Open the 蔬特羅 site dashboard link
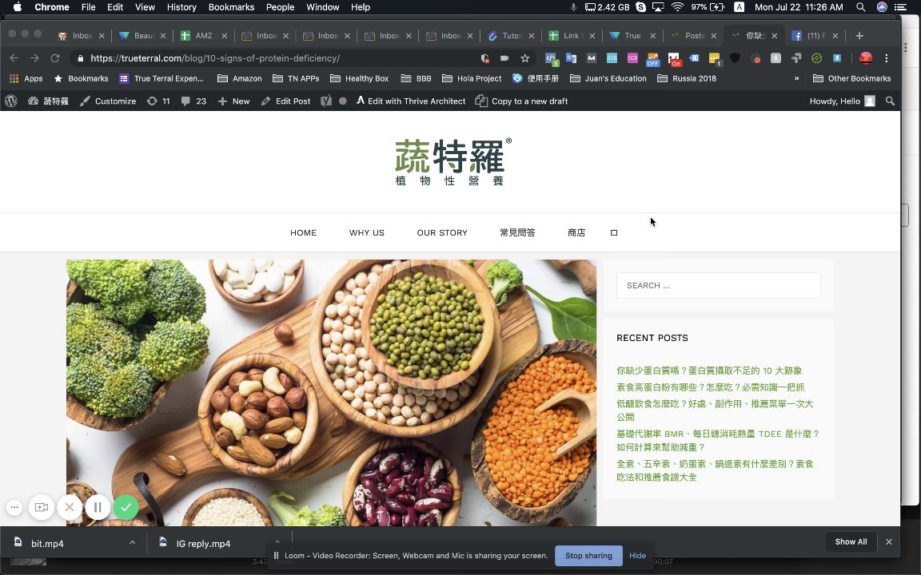 coord(48,101)
